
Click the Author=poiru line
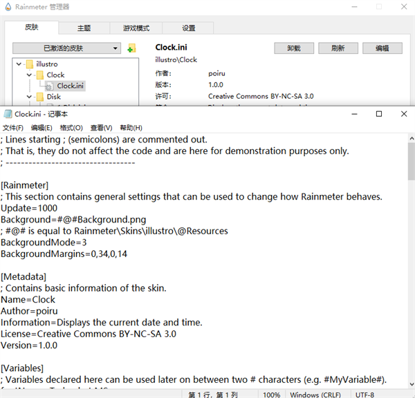[x=29, y=311]
